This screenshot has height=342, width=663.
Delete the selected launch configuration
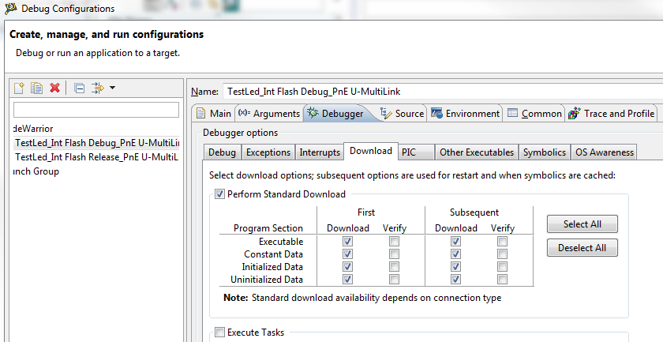point(54,88)
